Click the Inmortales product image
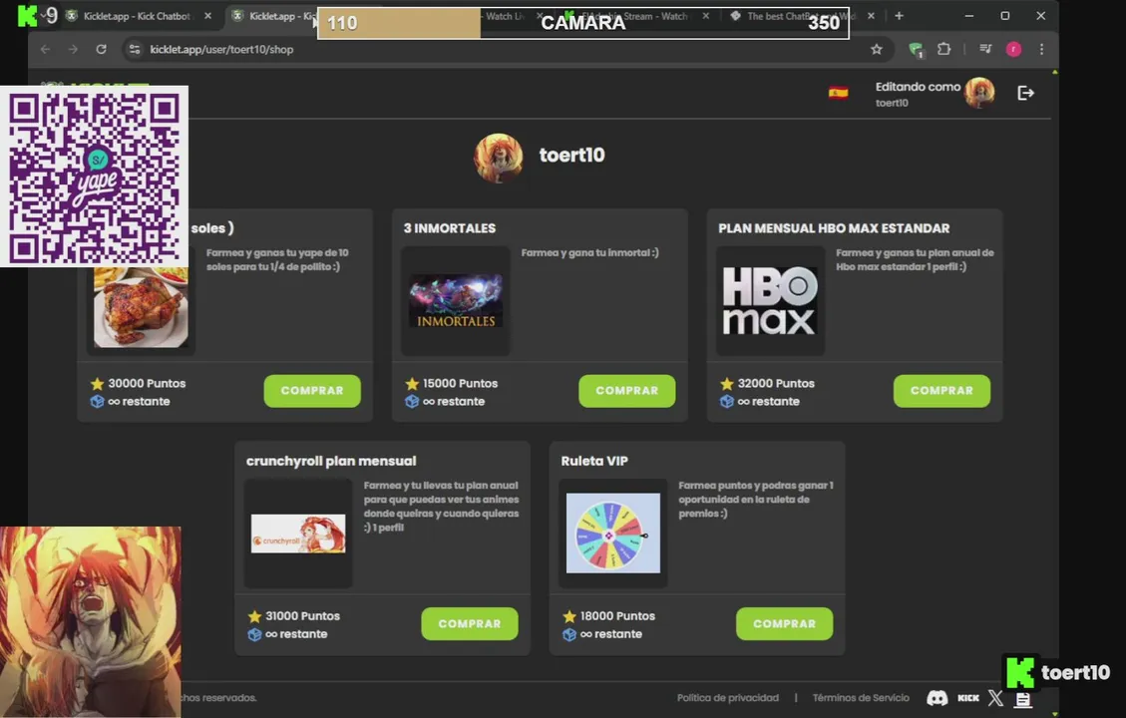 pyautogui.click(x=455, y=301)
